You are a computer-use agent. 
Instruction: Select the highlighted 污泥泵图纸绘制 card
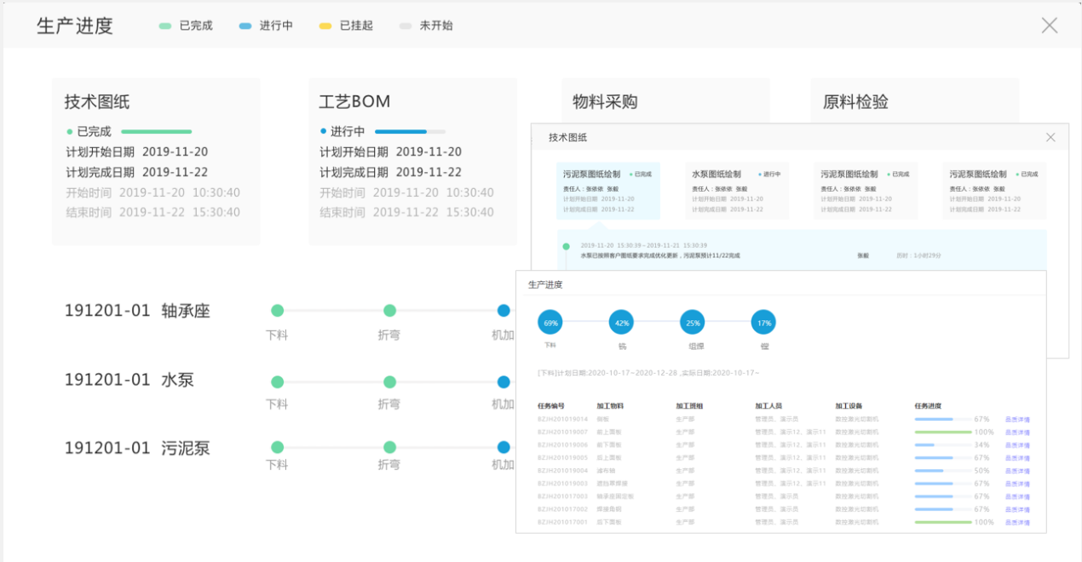[607, 191]
